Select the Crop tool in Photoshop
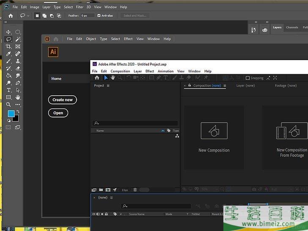The width and height of the screenshot is (308, 231). 8,47
